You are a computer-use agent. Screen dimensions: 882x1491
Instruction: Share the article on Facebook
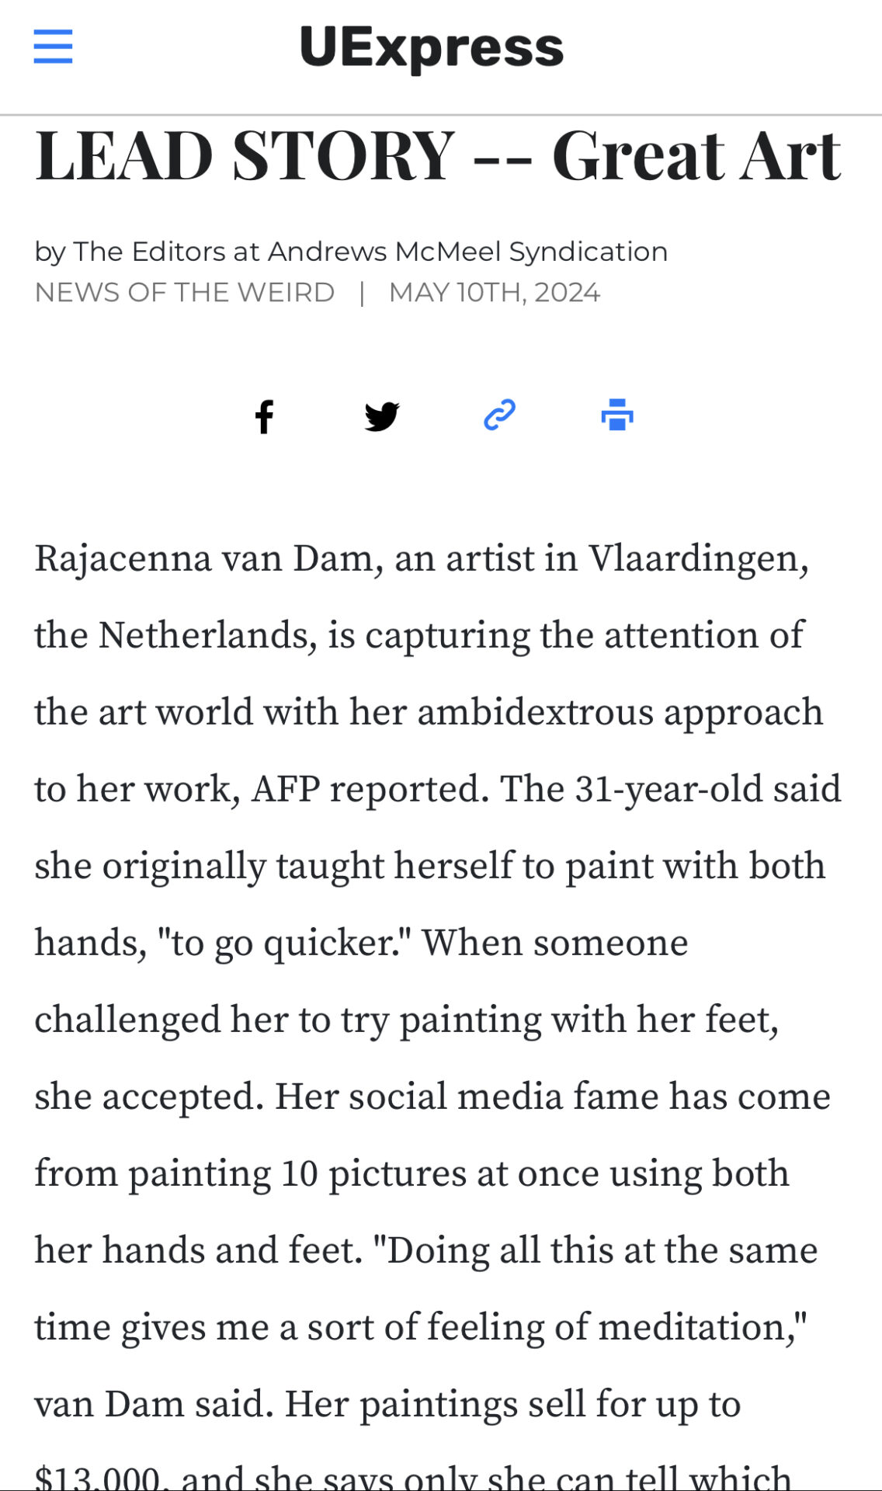click(x=265, y=416)
